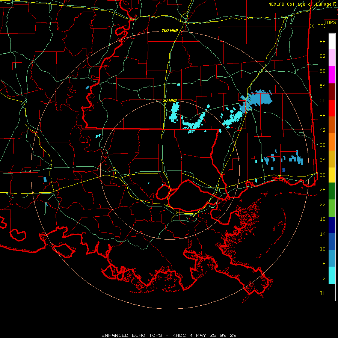Click the white swatch in the tops legend

pos(332,41)
